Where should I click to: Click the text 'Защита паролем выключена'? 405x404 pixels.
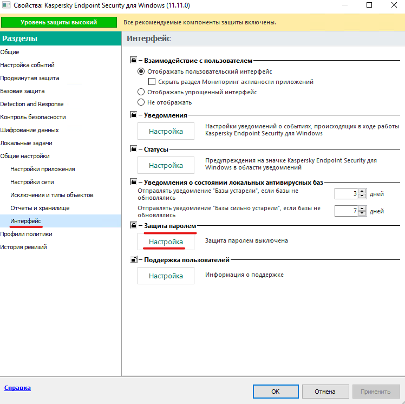pos(246,240)
